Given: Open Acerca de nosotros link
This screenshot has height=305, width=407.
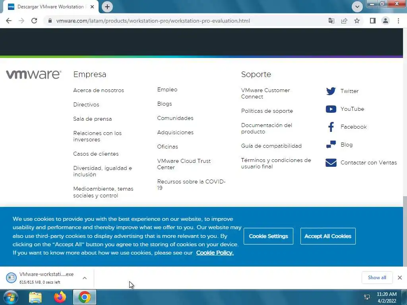Looking at the screenshot, I should tap(99, 90).
